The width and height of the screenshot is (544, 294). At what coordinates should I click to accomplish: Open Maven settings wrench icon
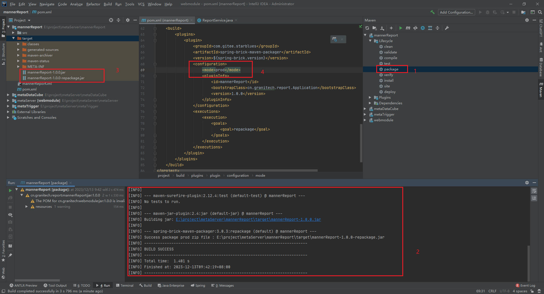click(x=447, y=28)
